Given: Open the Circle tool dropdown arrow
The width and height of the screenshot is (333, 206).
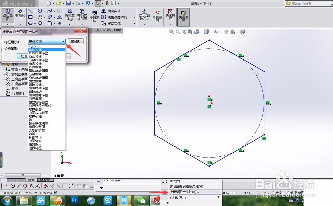Looking at the screenshot, I should click(44, 11).
